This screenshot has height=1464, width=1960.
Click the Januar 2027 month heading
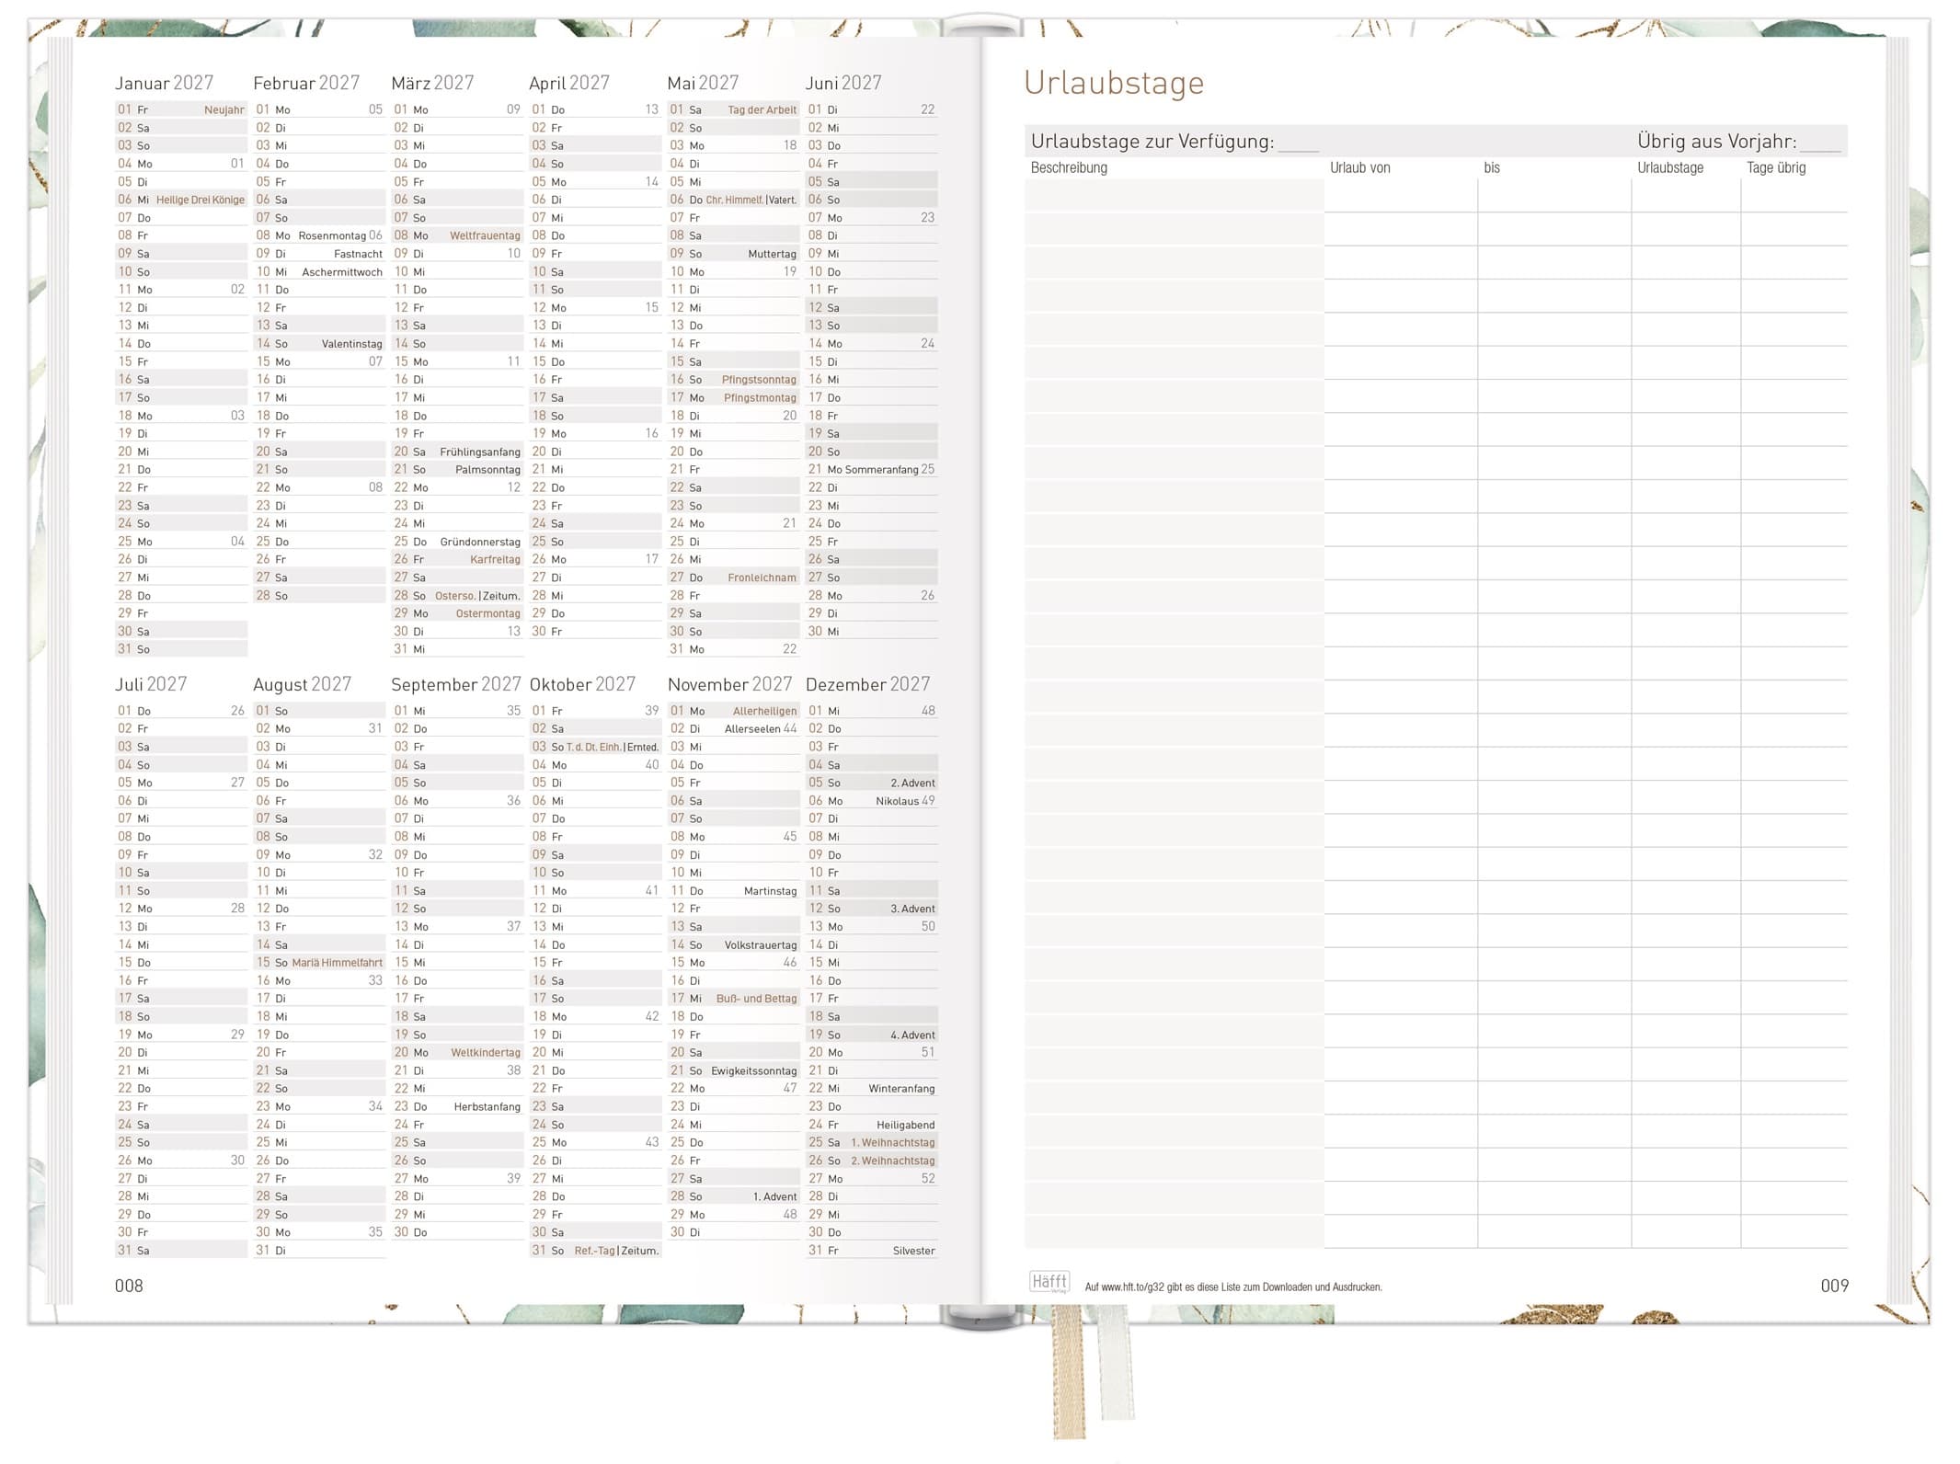pos(164,84)
